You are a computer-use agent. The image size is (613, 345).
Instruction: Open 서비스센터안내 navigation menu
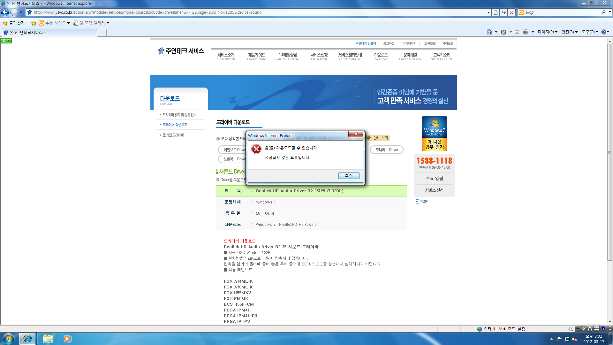350,56
